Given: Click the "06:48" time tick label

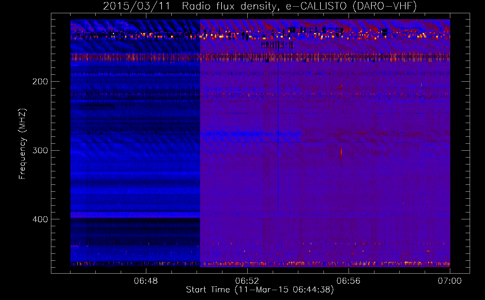Looking at the screenshot, I should [146, 281].
